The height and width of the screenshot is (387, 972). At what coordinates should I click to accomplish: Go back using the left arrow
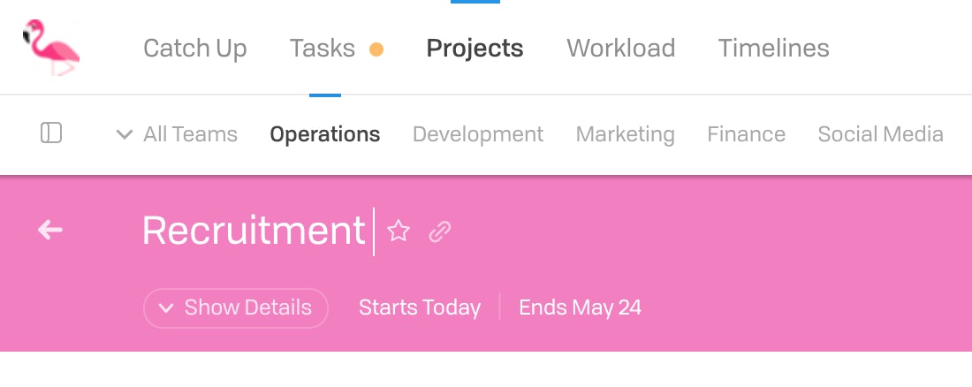50,230
